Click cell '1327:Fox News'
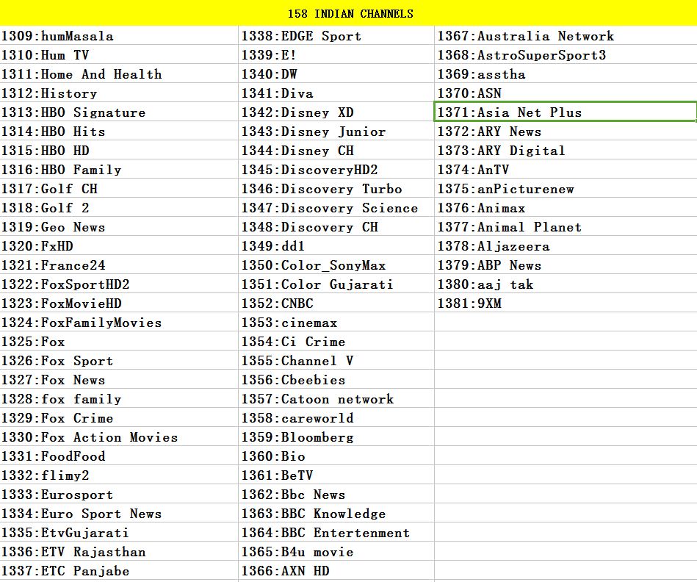 point(119,380)
